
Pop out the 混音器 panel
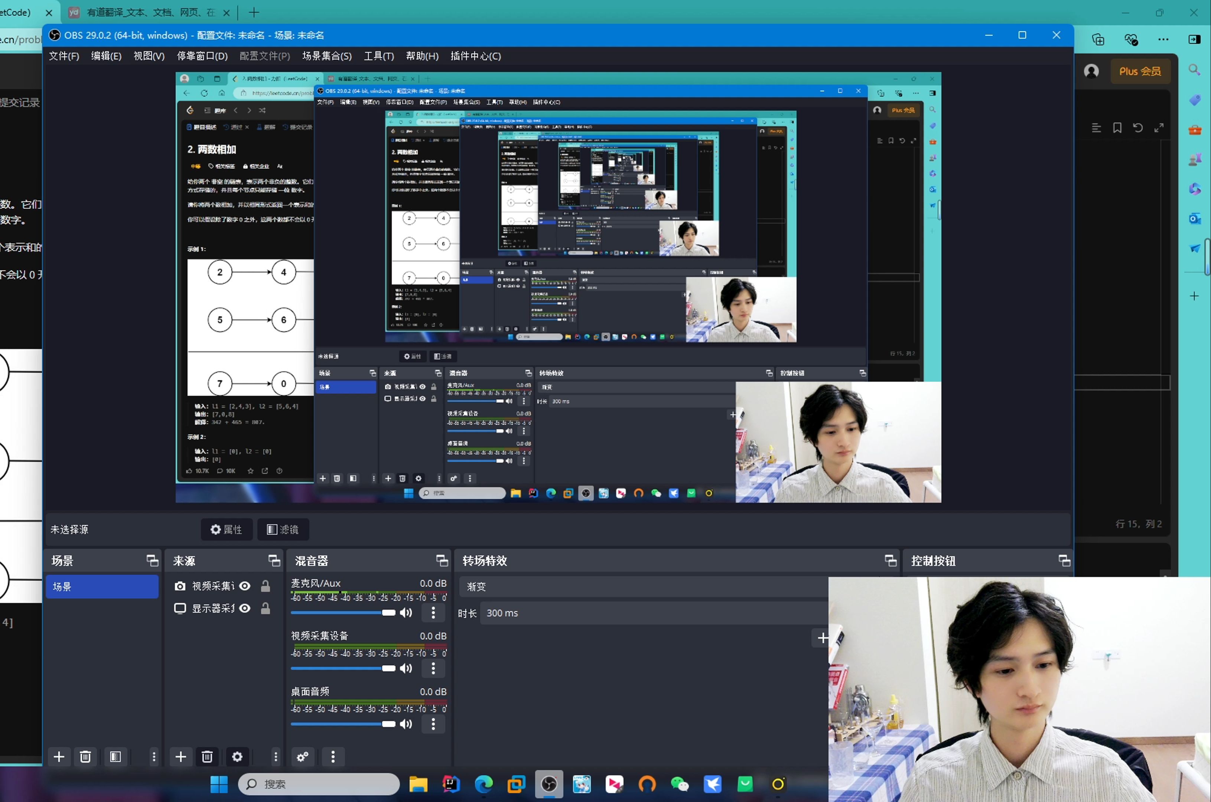click(x=442, y=561)
